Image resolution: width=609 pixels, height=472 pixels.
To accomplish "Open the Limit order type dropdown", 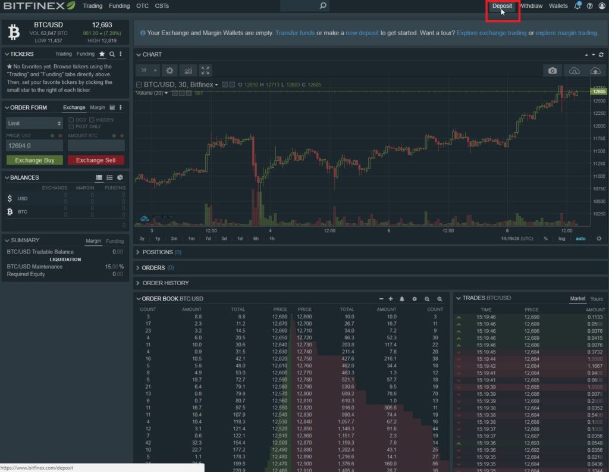I will [34, 123].
